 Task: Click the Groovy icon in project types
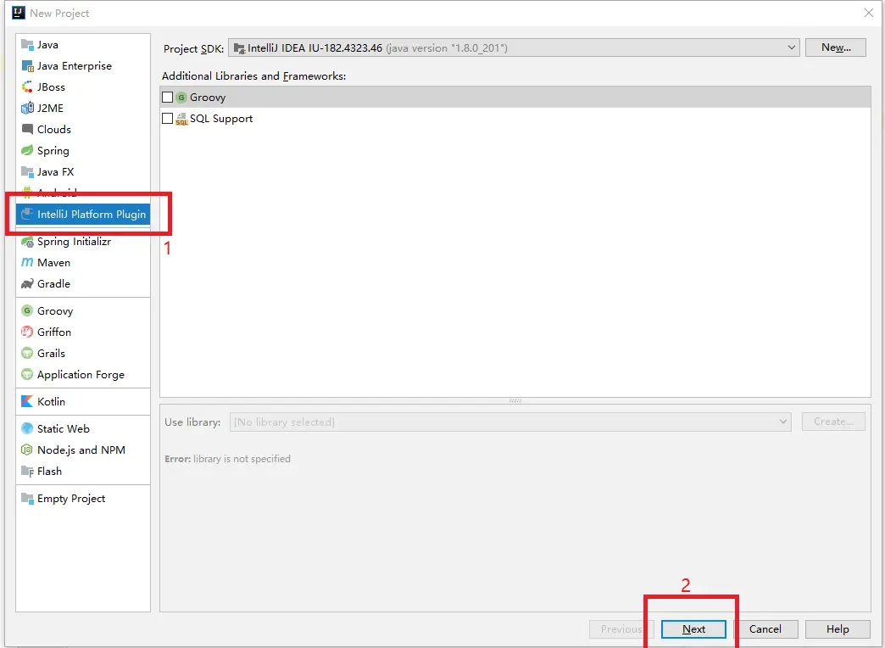(27, 310)
